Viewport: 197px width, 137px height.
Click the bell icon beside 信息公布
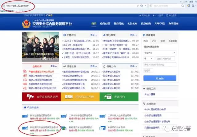pyautogui.click(x=104, y=66)
